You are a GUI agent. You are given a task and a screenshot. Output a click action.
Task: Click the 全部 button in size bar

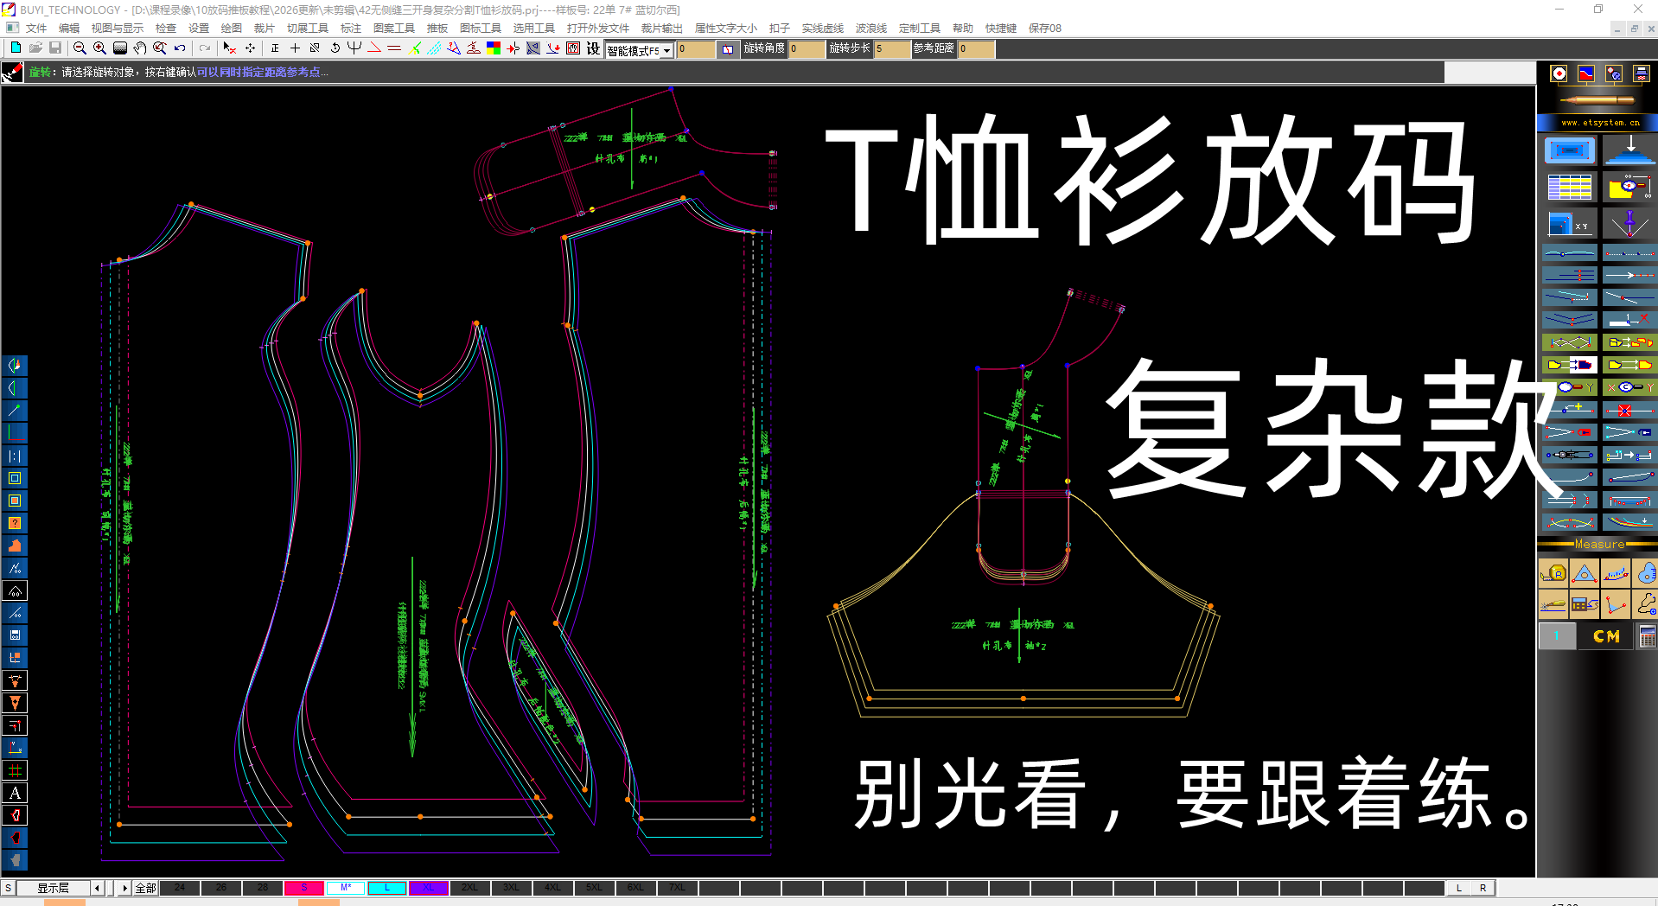pos(145,888)
